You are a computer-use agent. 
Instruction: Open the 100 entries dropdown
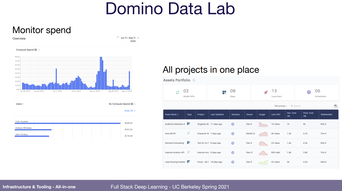(x=281, y=106)
